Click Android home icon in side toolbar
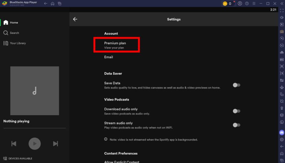This screenshot has height=163, width=285. [282, 153]
